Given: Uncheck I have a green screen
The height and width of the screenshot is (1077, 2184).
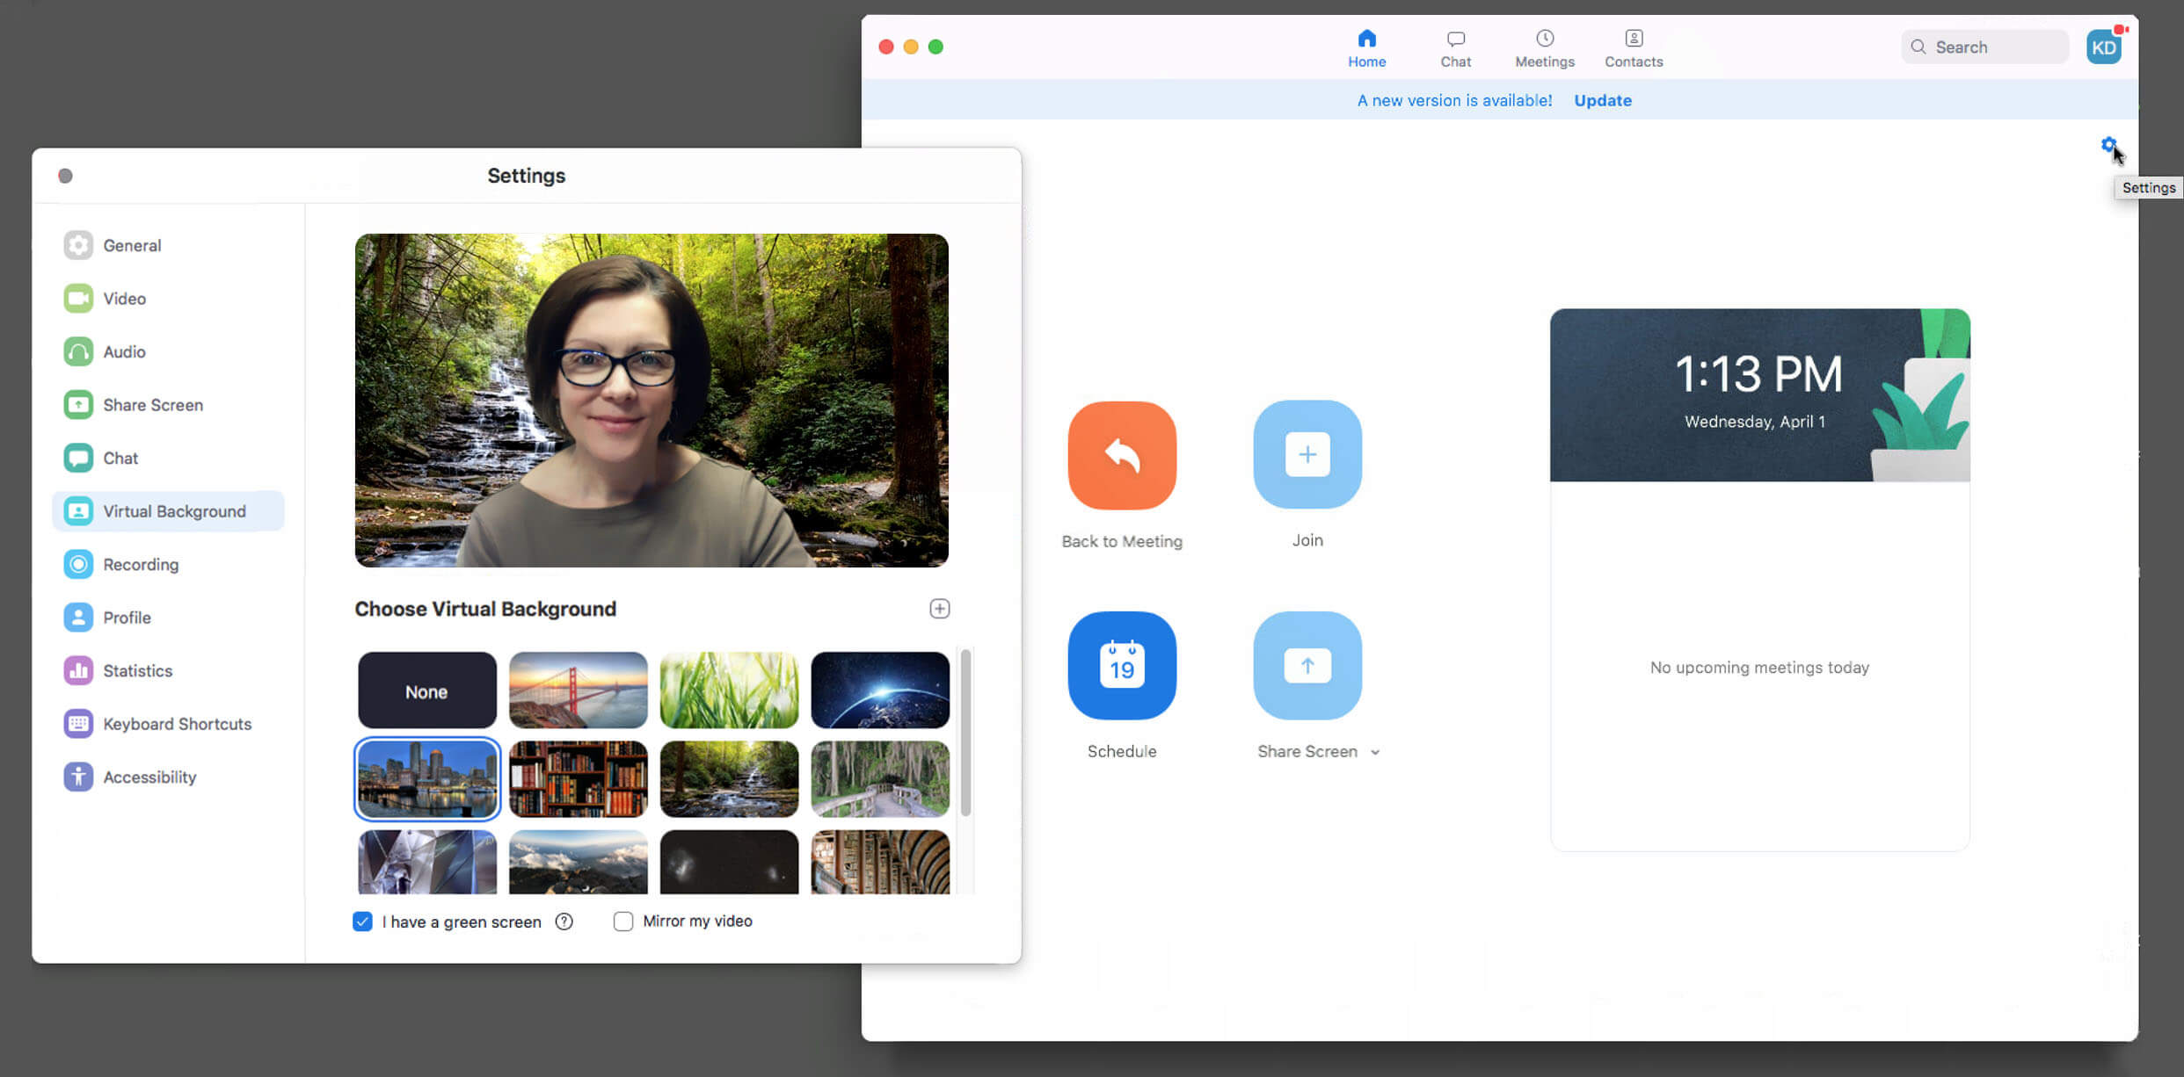Looking at the screenshot, I should coord(362,922).
